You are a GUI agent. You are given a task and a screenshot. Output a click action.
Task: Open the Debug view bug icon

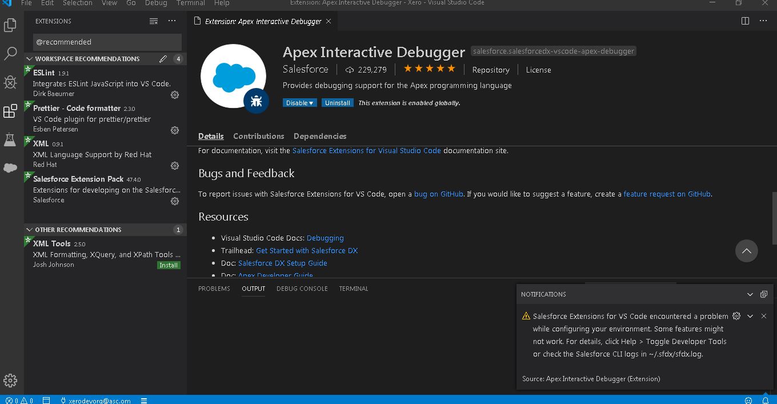[10, 82]
